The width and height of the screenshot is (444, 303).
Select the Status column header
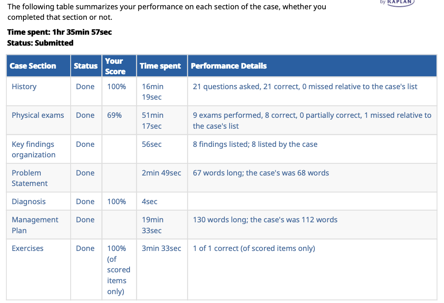point(86,66)
